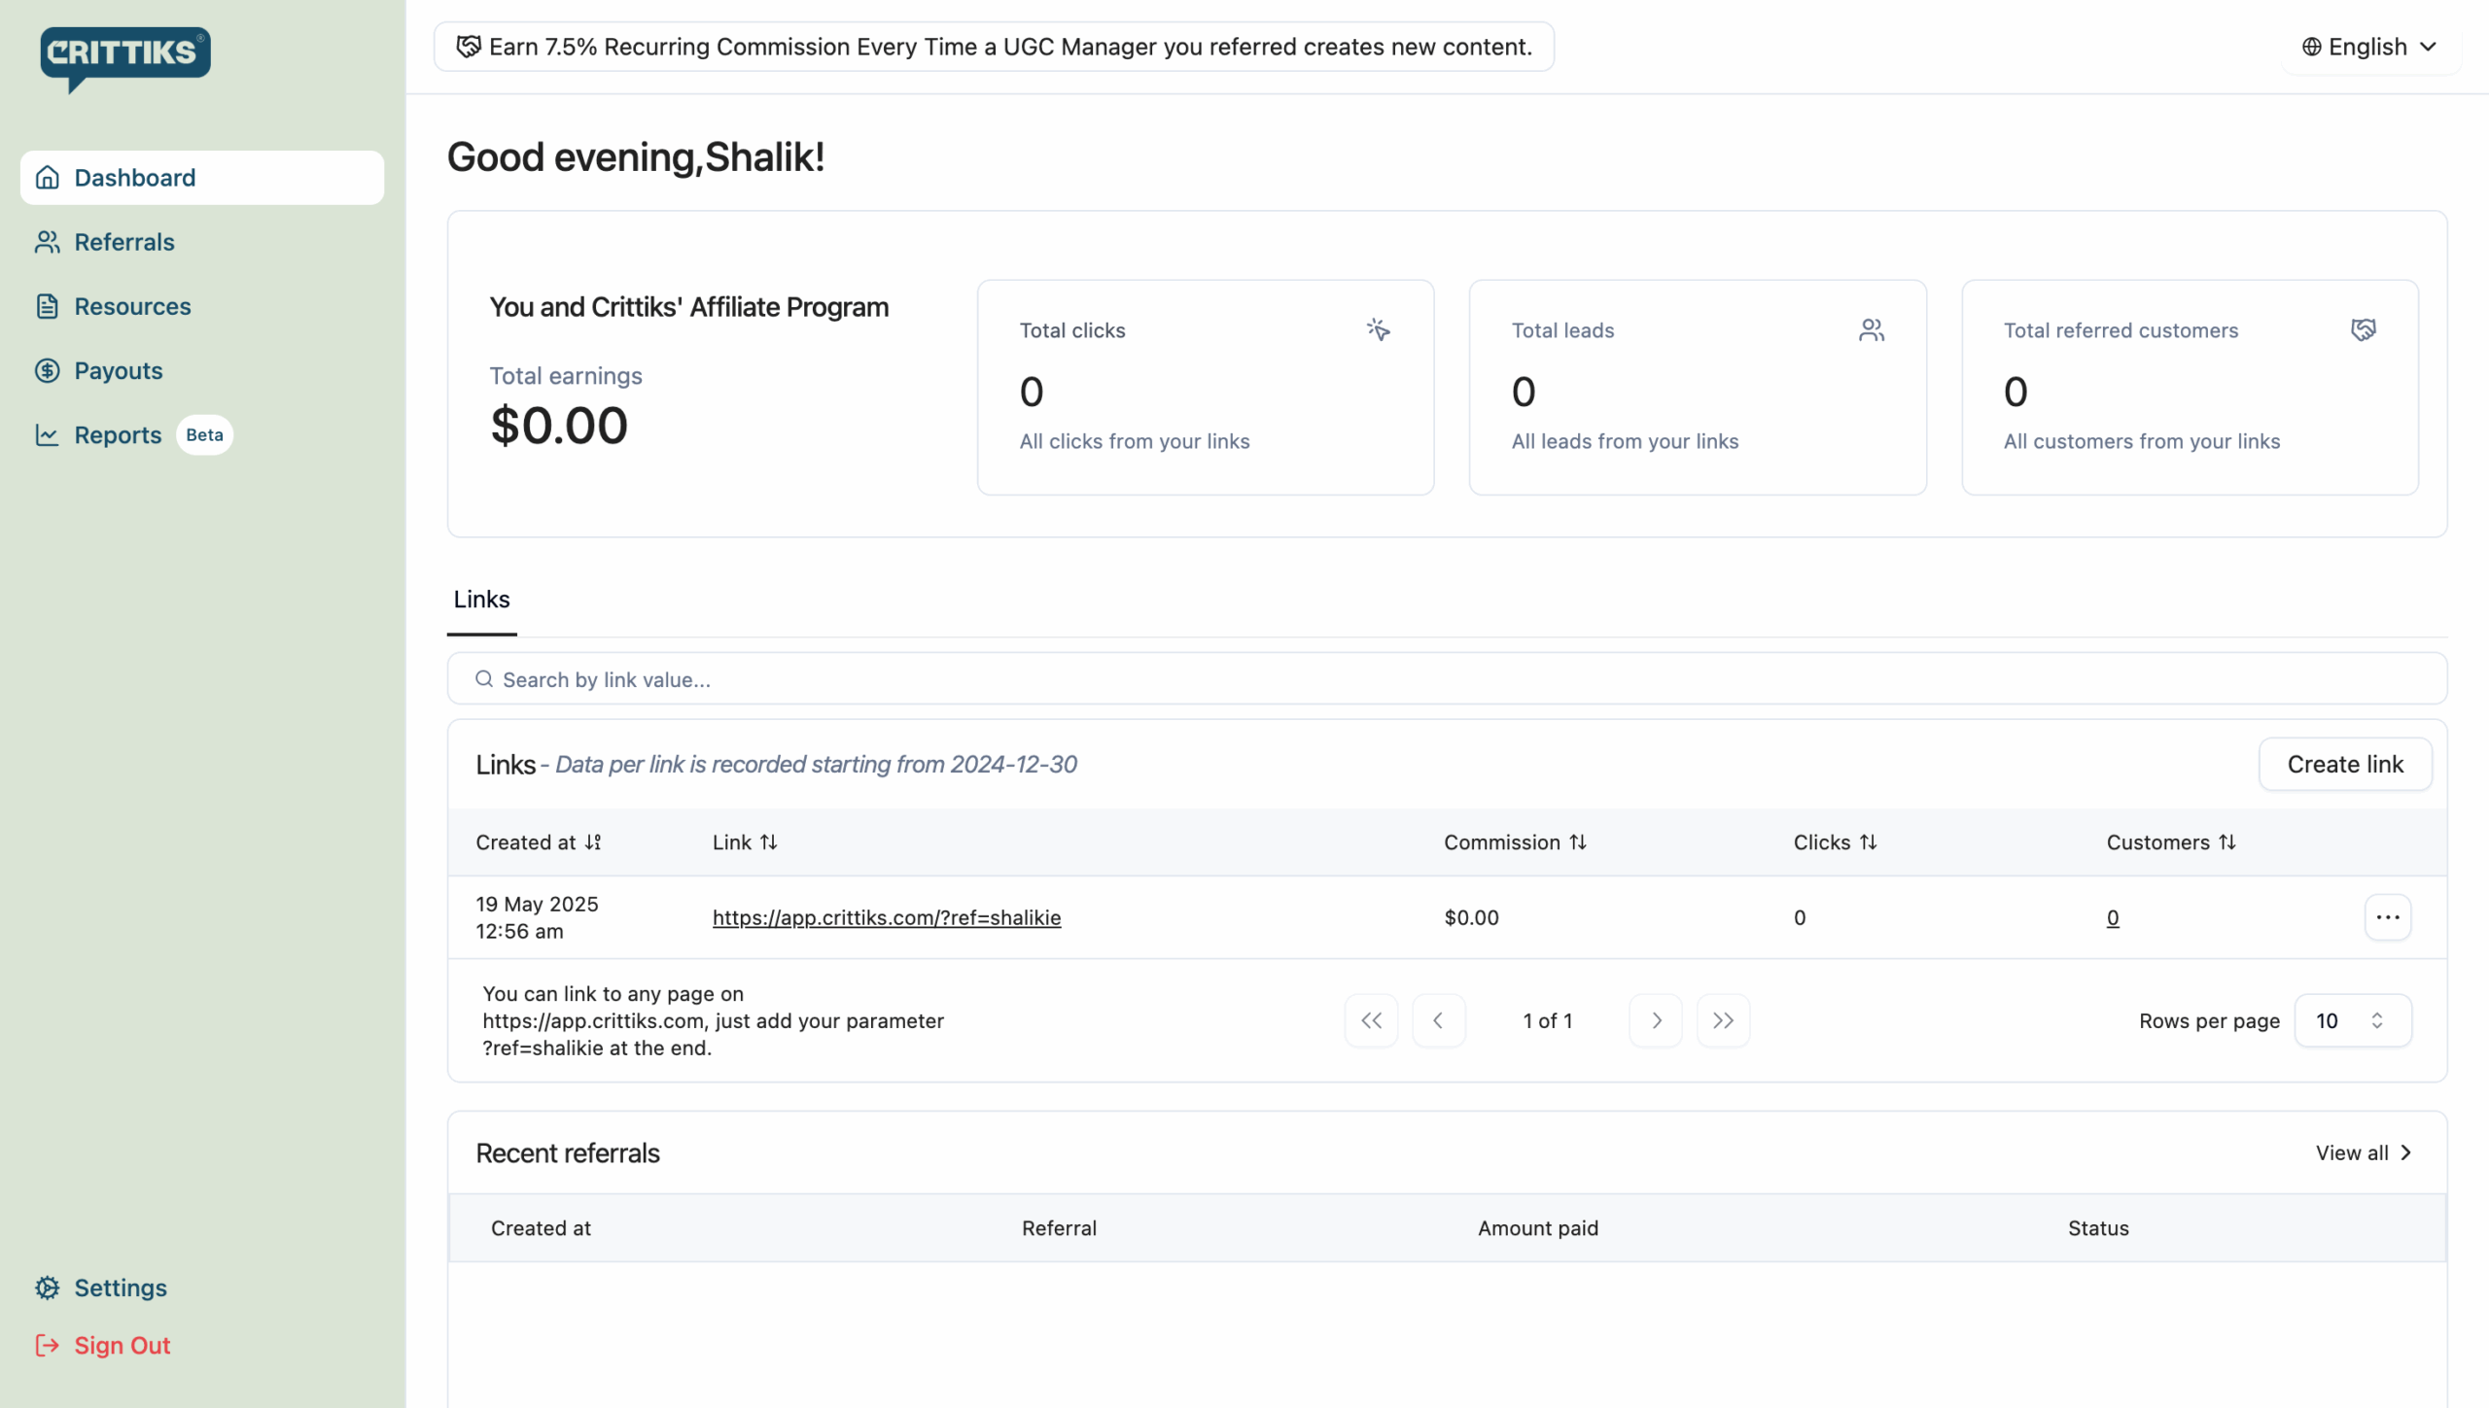Screen dimensions: 2489x1408
Task: Open the three-dots menu for the shalikie link
Action: point(2388,917)
